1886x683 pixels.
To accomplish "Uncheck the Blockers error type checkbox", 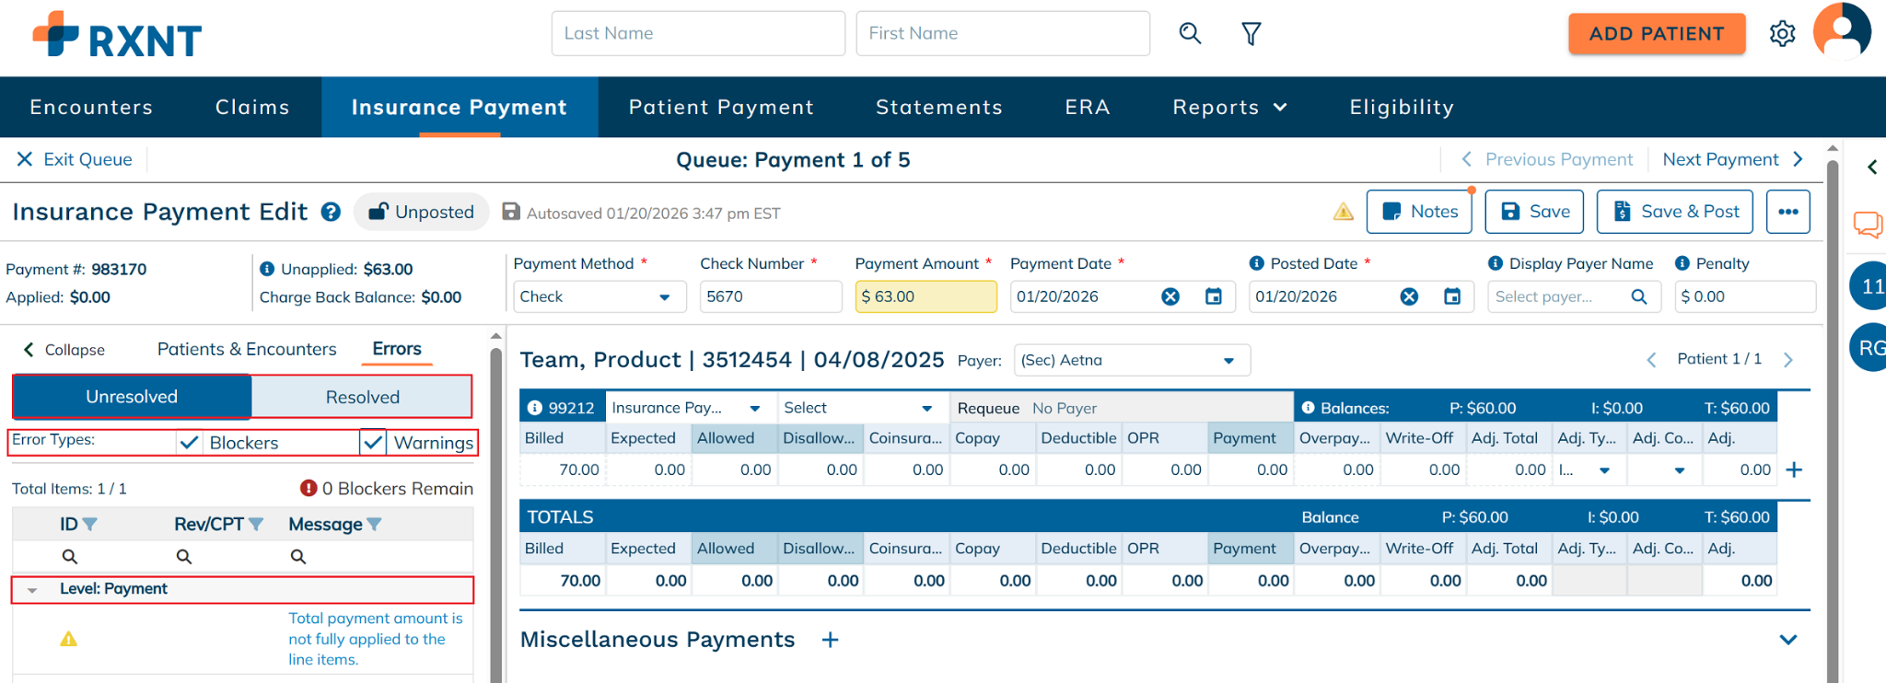I will [x=190, y=443].
